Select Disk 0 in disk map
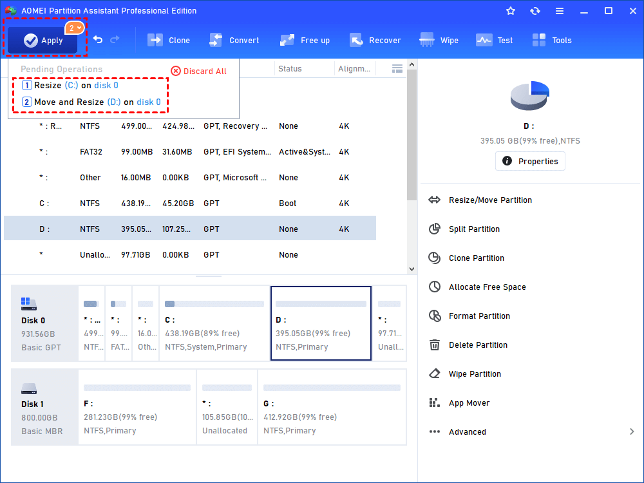This screenshot has width=644, height=483. pyautogui.click(x=44, y=324)
